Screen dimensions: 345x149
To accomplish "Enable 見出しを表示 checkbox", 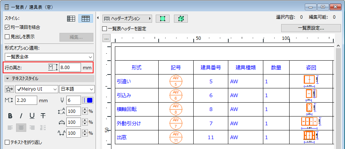I will pyautogui.click(x=7, y=37).
